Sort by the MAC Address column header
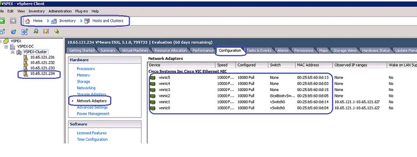 [x=313, y=65]
